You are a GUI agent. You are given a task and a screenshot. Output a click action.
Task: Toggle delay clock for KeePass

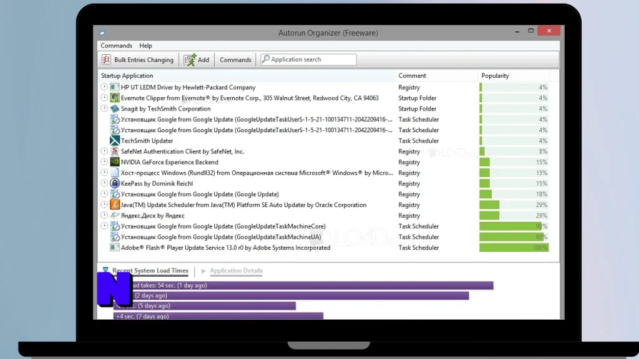click(104, 183)
